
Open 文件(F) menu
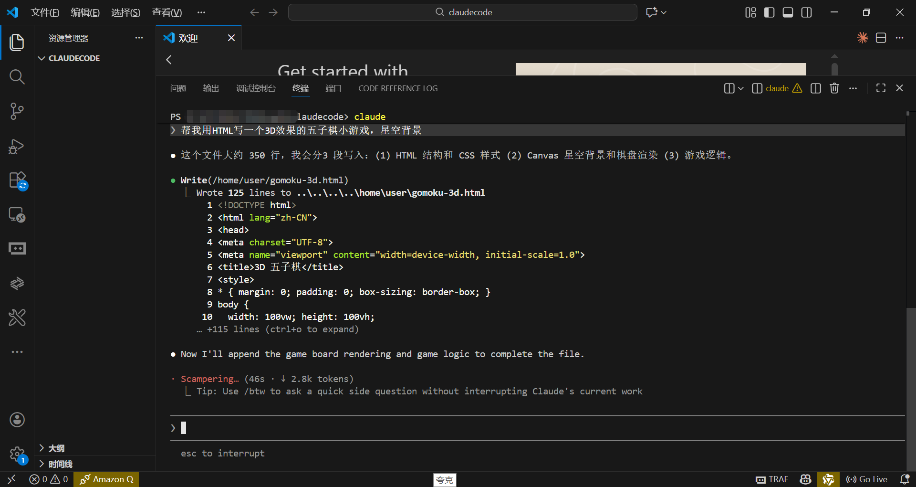tap(45, 12)
